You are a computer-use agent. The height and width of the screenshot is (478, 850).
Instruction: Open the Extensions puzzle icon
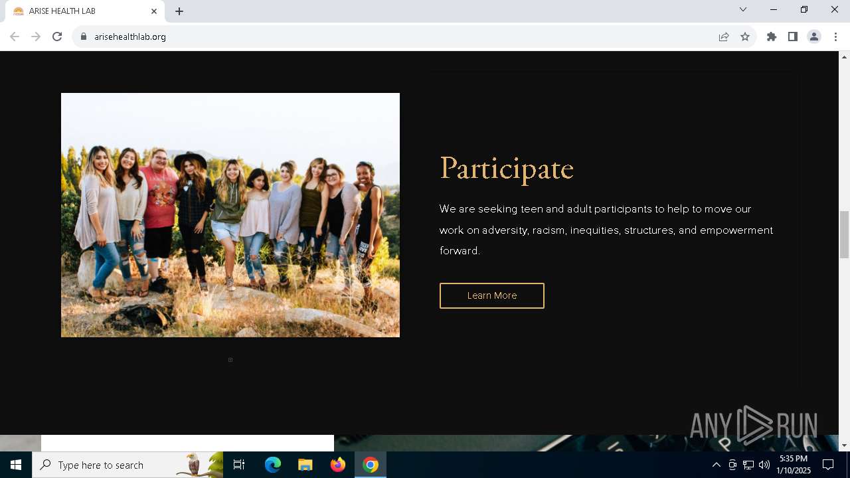[772, 37]
